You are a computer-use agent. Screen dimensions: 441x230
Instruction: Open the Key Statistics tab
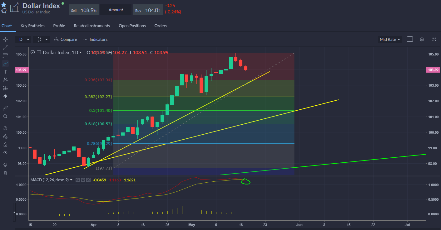(32, 26)
